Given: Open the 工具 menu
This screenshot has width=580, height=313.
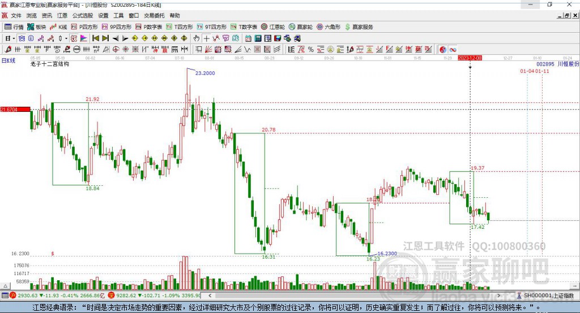Looking at the screenshot, I should tap(118, 15).
